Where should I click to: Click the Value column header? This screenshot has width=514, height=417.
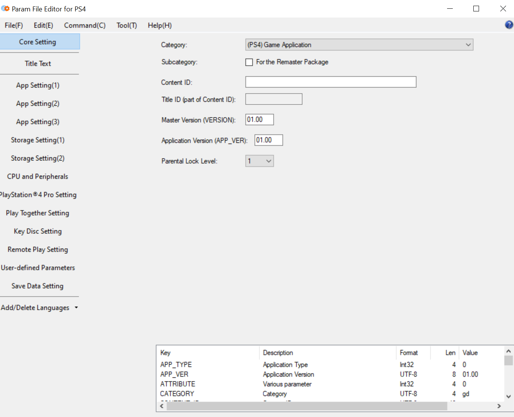(481, 353)
